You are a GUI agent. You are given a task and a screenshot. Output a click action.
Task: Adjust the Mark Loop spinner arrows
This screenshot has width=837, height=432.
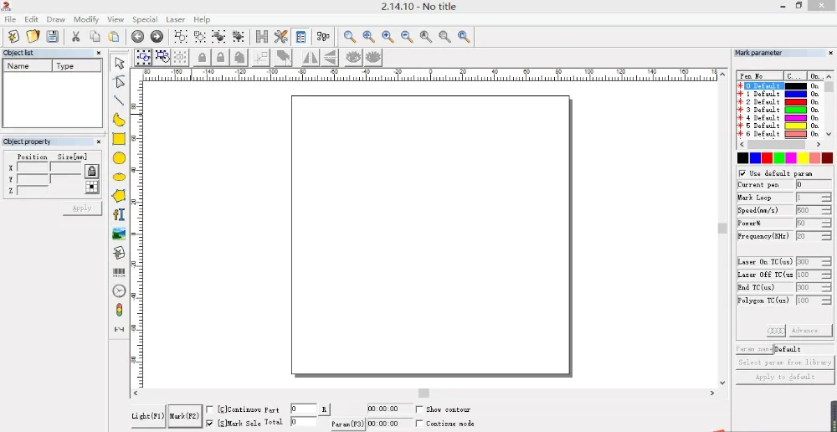coord(826,198)
